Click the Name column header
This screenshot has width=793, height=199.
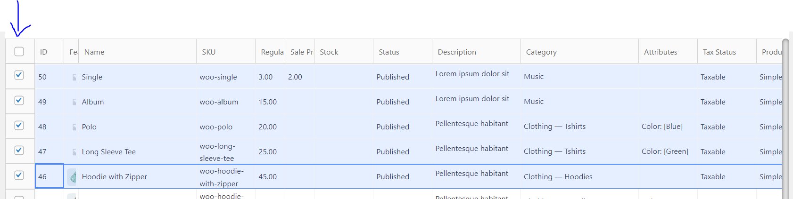tap(94, 52)
